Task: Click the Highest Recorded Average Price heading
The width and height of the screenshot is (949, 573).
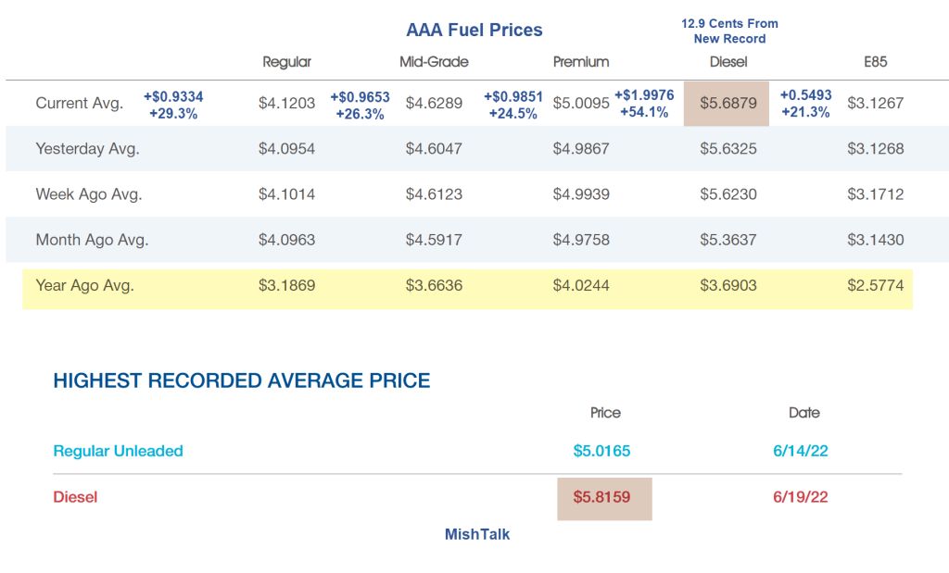Action: pyautogui.click(x=242, y=380)
